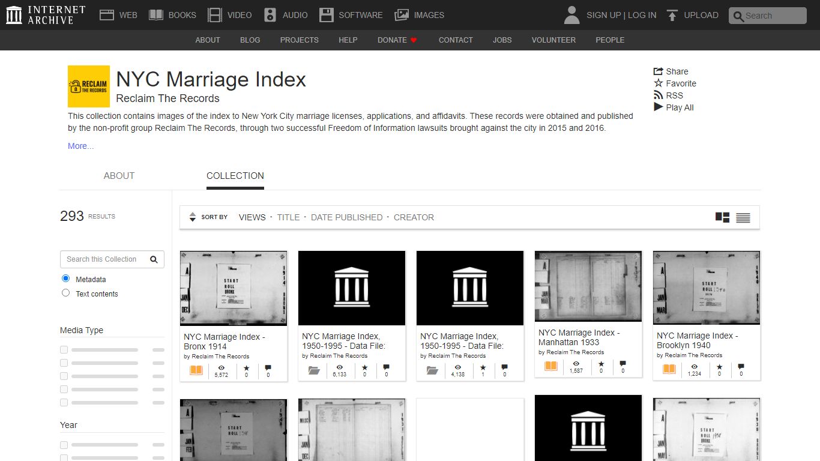
Task: Open the Software floppy disk icon
Action: pos(326,15)
